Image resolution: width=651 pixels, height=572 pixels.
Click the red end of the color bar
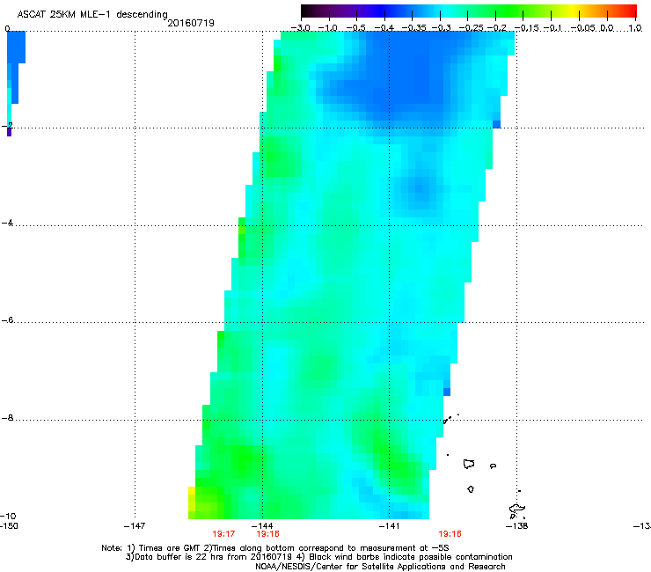631,11
